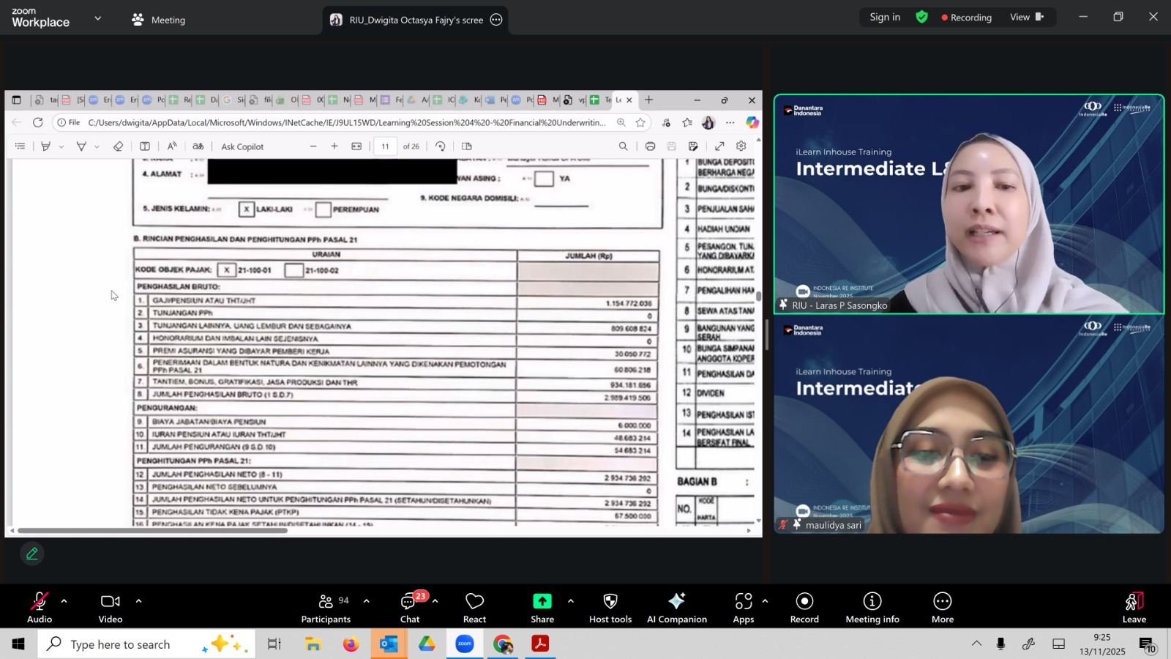Click the green Share screen icon
This screenshot has width=1171, height=659.
pos(542,601)
